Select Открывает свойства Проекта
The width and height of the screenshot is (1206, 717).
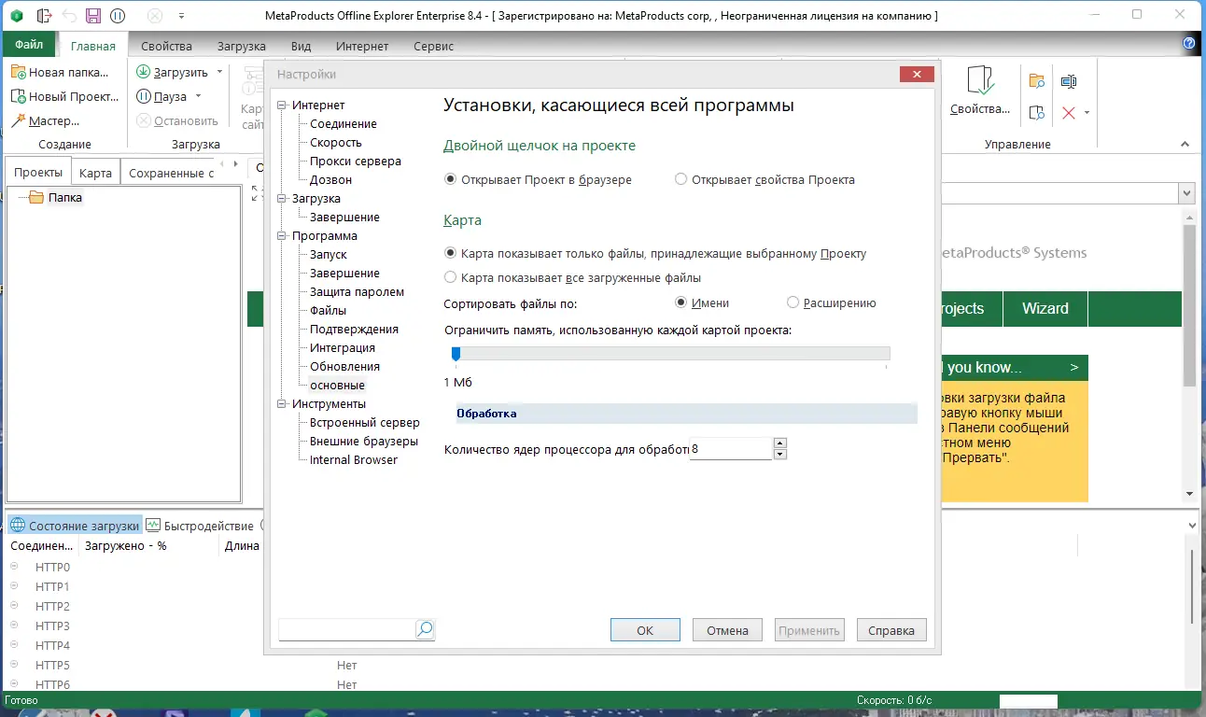[x=764, y=179]
